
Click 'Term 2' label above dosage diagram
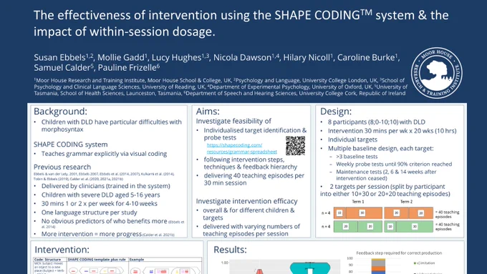pyautogui.click(x=406, y=202)
